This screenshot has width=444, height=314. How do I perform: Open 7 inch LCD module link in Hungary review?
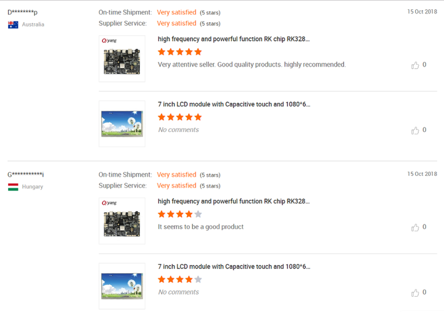(234, 266)
